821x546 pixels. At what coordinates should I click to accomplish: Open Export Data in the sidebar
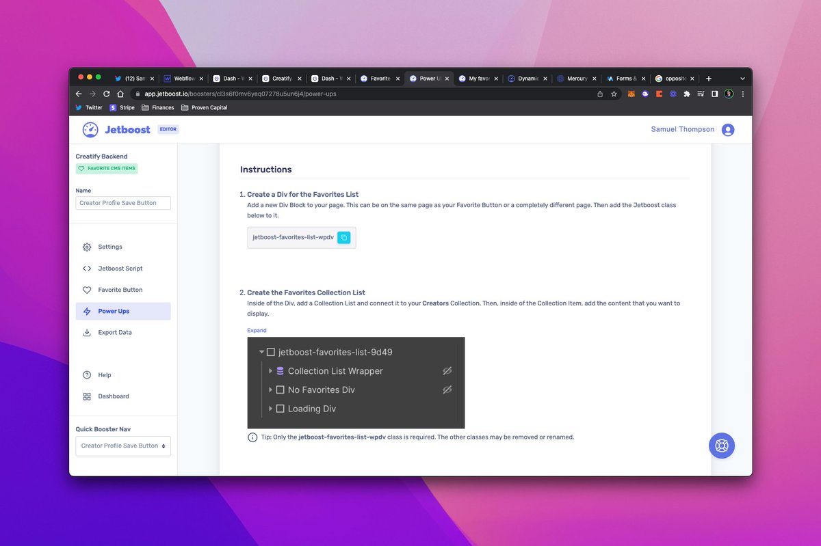[x=123, y=332]
